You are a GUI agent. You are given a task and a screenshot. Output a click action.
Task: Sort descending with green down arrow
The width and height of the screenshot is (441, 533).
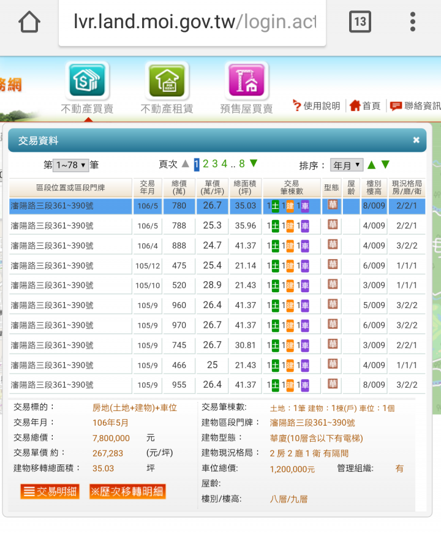(x=385, y=165)
